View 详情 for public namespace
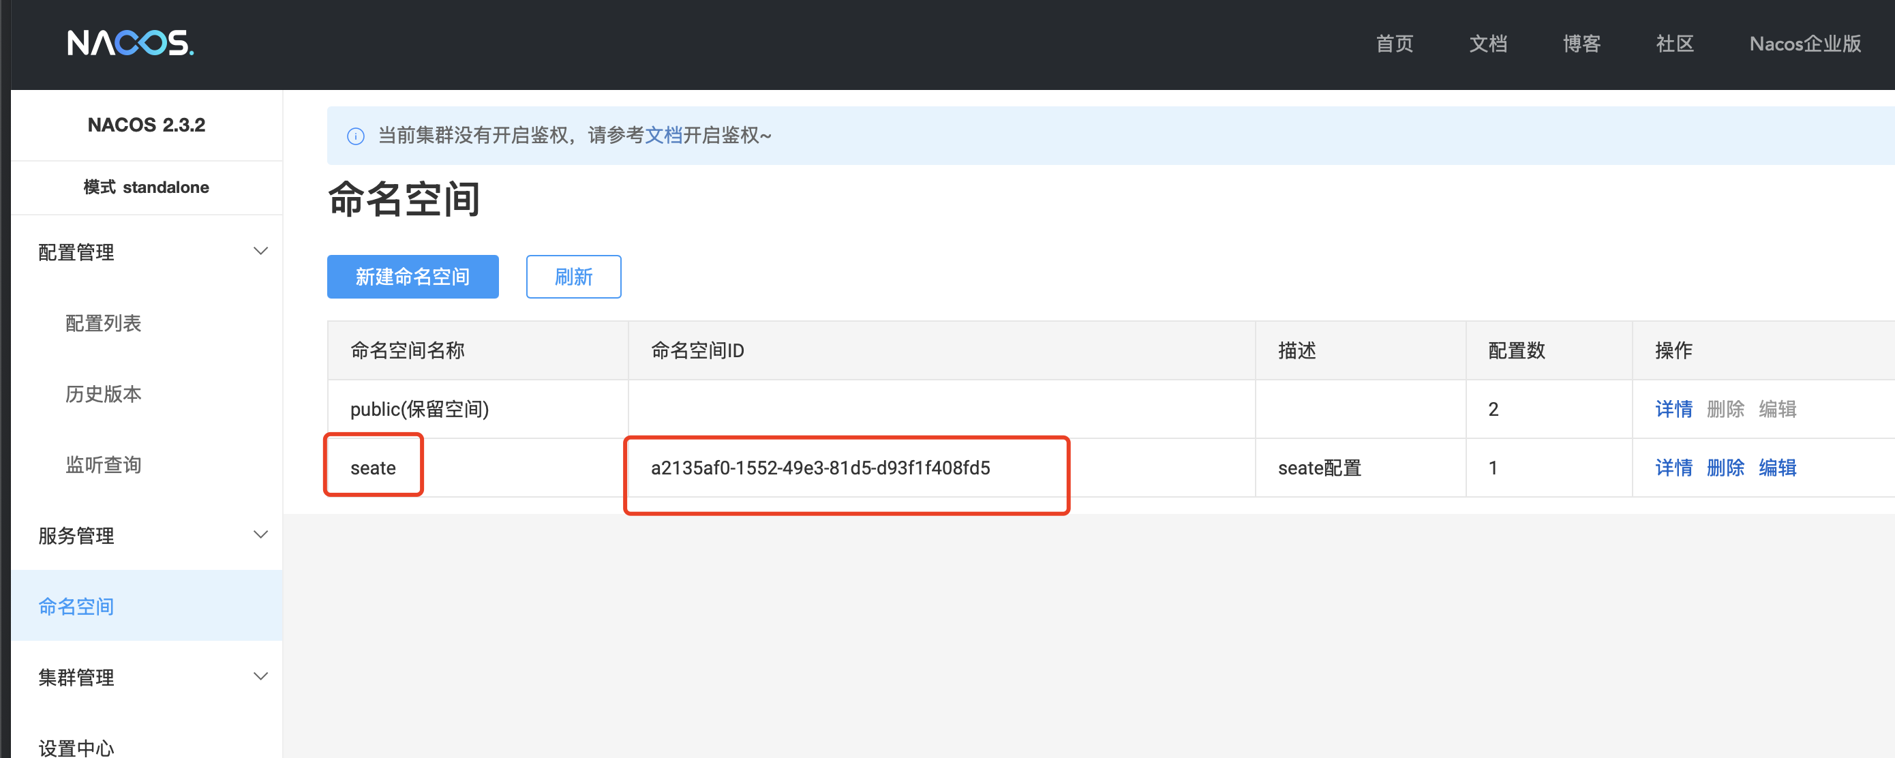 click(x=1673, y=409)
